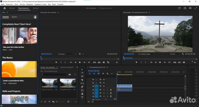
Task: Open the user profile icon in Learn panel
Action: pyautogui.click(x=35, y=17)
